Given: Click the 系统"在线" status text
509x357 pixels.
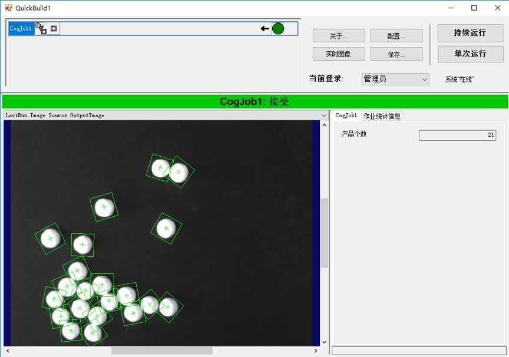Looking at the screenshot, I should tap(460, 79).
